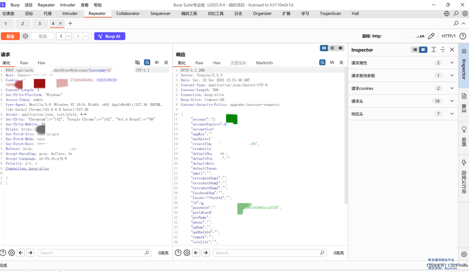The width and height of the screenshot is (469, 272).
Task: Open the Burp menu
Action: (x=15, y=5)
